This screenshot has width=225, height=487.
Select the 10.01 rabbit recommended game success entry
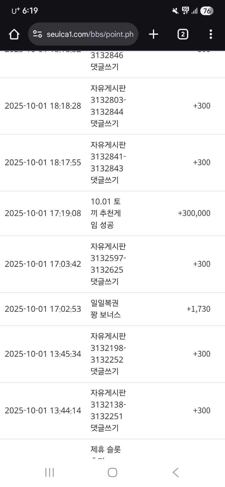(x=106, y=213)
